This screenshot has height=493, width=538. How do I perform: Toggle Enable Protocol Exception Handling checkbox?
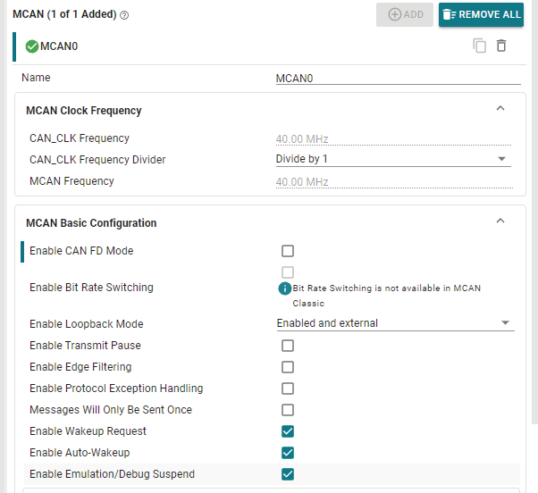(288, 389)
